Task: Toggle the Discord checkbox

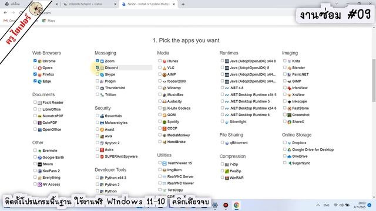Action: point(98,67)
